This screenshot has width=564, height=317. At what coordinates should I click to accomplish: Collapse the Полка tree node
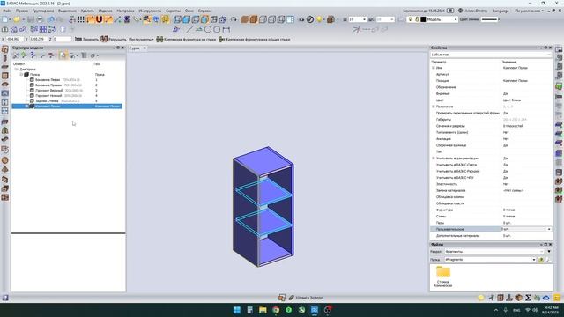[21, 74]
